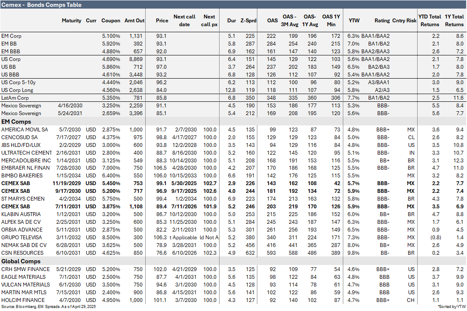This screenshot has height=311, width=467.
Task: Click the 'Cemex - Bonds Comps Table' title
Action: pyautogui.click(x=41, y=5)
